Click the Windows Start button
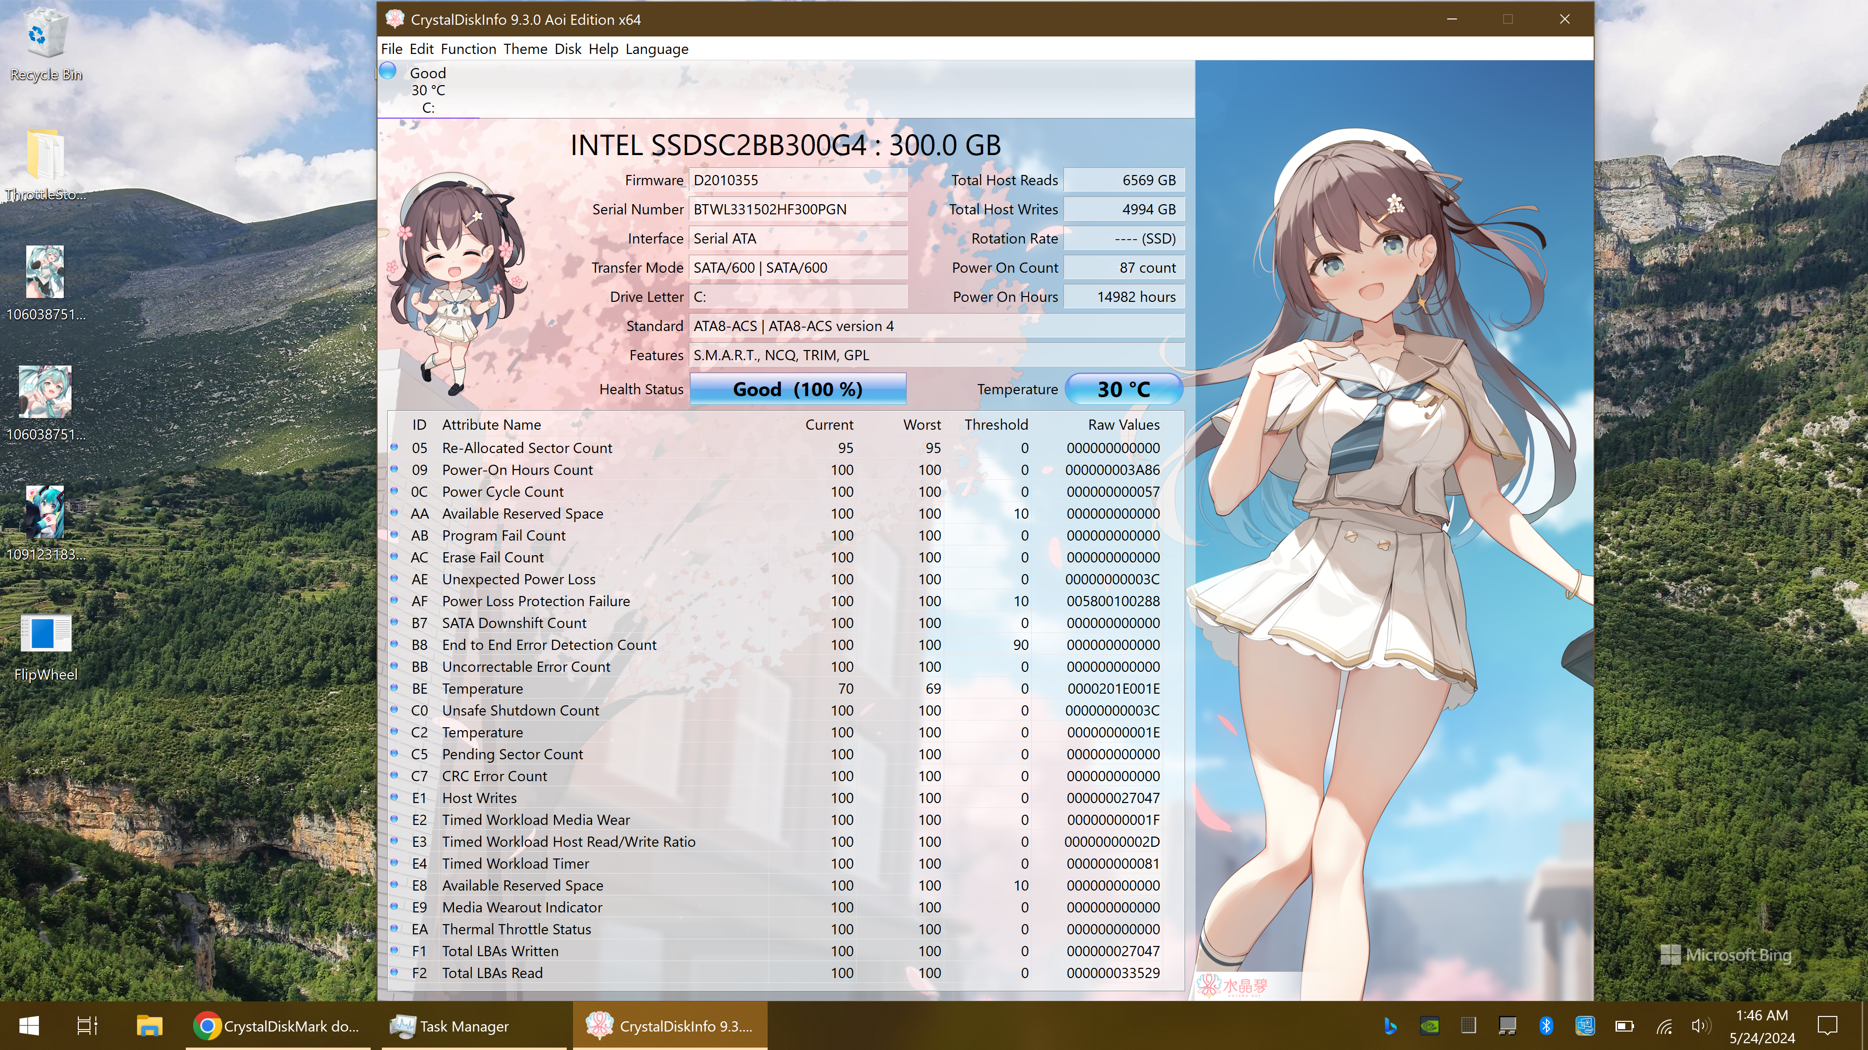 pyautogui.click(x=29, y=1025)
